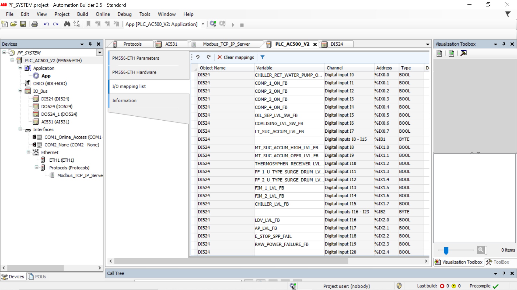Click the Print icon in toolbar
Viewport: 517px width, 290px height.
[34, 24]
